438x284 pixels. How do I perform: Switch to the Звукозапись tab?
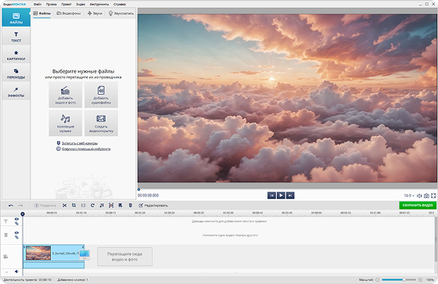tap(121, 13)
